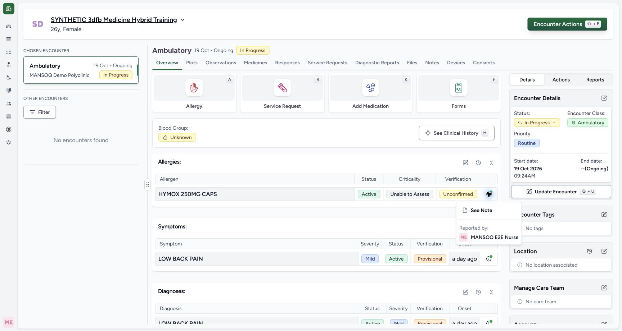Click LOW BACK PAIN symptom name
The image size is (622, 331).
pos(181,259)
